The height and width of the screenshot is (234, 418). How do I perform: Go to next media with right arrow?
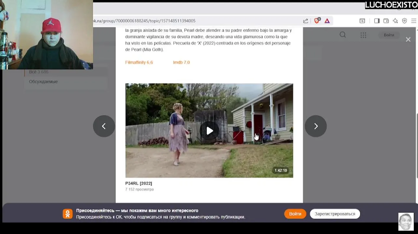[315, 126]
